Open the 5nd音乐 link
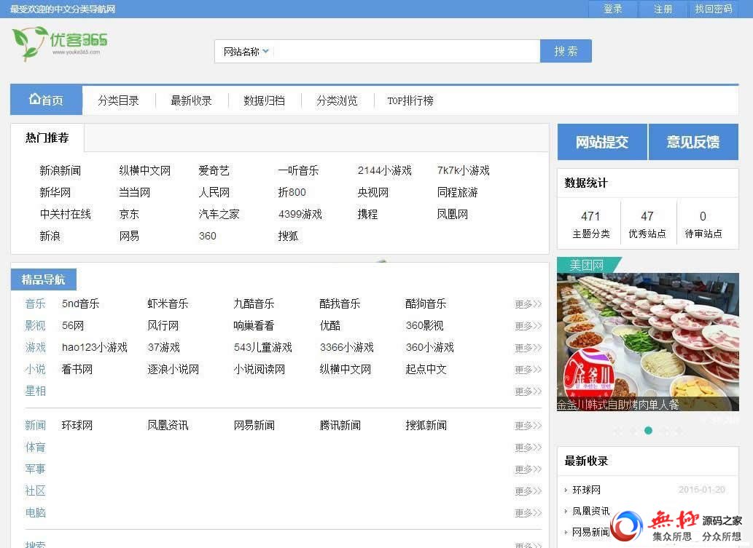The height and width of the screenshot is (548, 753). pyautogui.click(x=81, y=303)
